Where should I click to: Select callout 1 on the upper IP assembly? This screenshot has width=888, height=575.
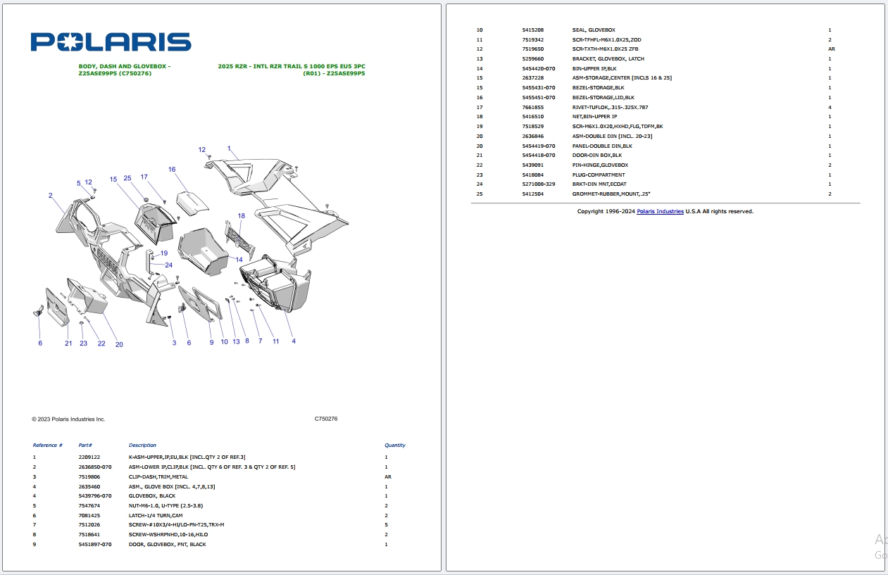point(228,149)
